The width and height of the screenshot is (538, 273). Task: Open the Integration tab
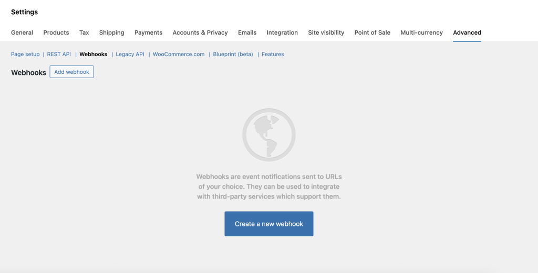(282, 32)
